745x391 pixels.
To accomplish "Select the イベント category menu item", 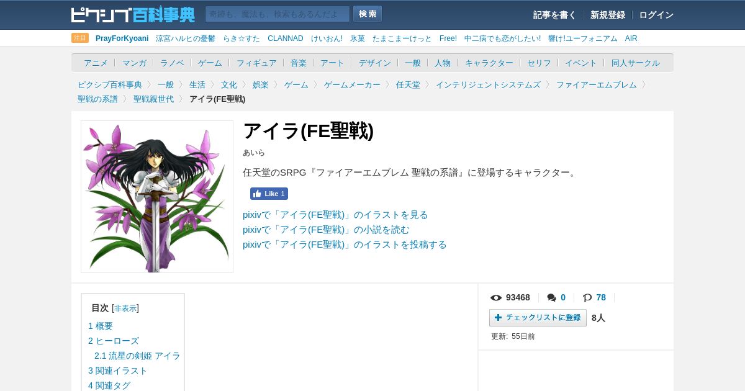I will click(581, 63).
